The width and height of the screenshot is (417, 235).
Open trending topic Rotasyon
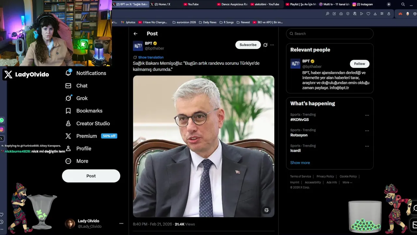[299, 135]
